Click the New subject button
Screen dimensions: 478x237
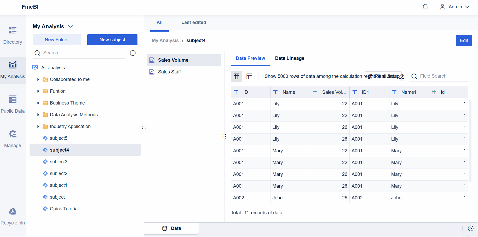(x=112, y=40)
